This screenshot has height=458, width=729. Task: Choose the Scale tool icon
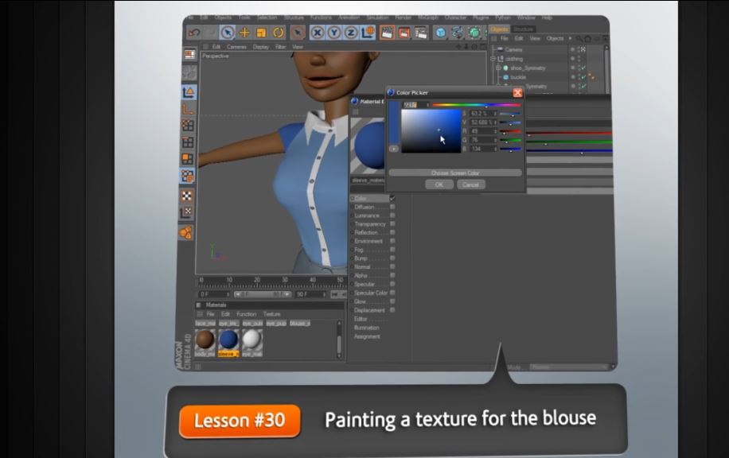pyautogui.click(x=261, y=33)
